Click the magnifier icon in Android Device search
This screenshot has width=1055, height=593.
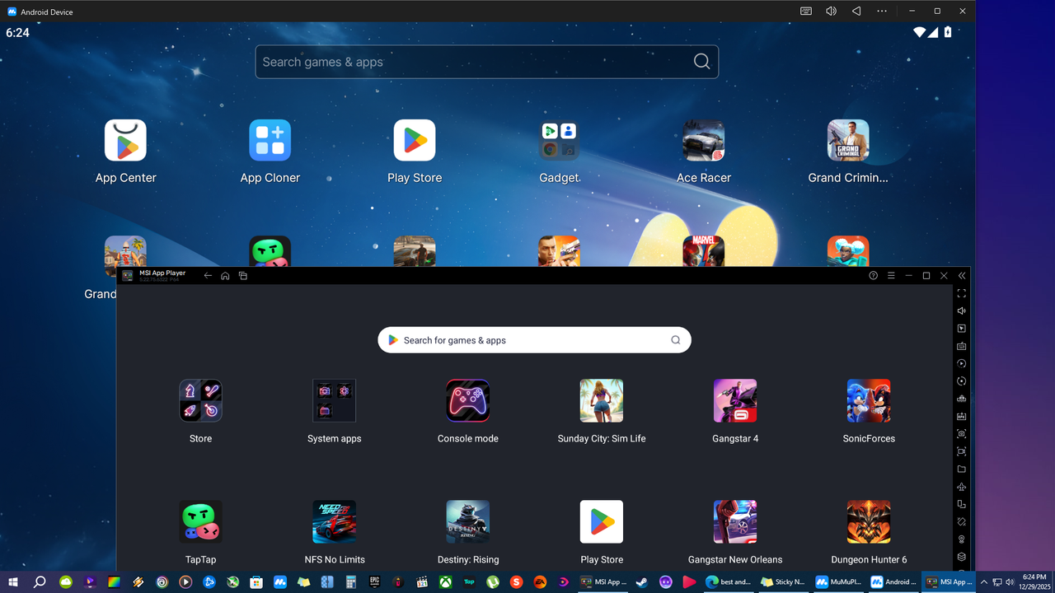click(x=701, y=62)
